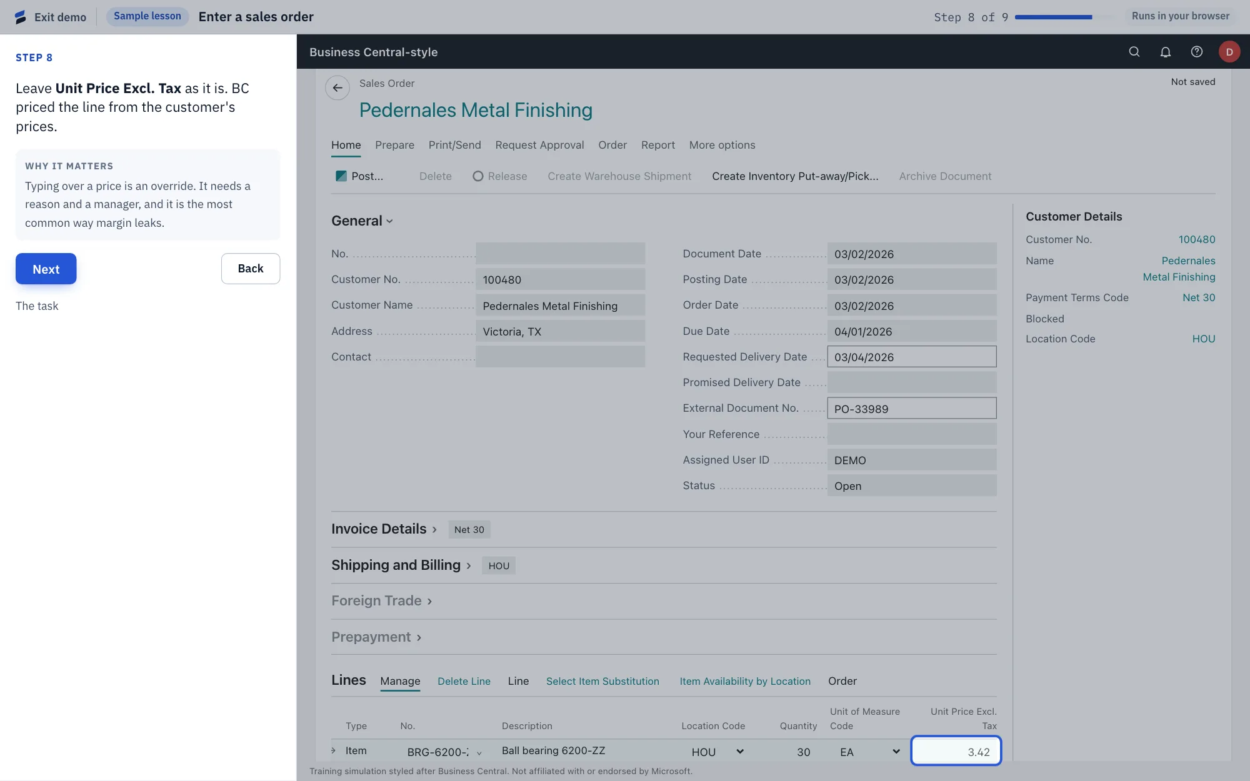Expand the Foreign Trade section
The width and height of the screenshot is (1250, 781).
pyautogui.click(x=381, y=601)
